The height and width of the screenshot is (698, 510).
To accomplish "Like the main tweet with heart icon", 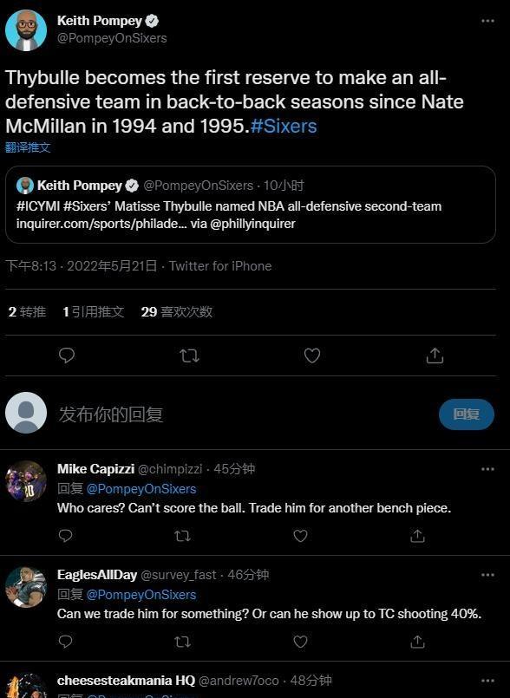I will click(x=311, y=356).
